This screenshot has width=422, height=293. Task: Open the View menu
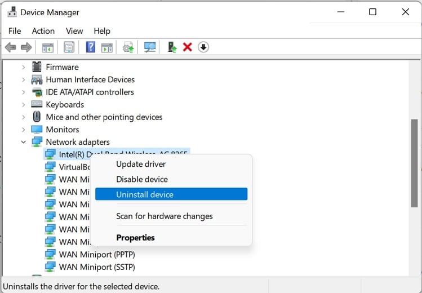pyautogui.click(x=74, y=31)
